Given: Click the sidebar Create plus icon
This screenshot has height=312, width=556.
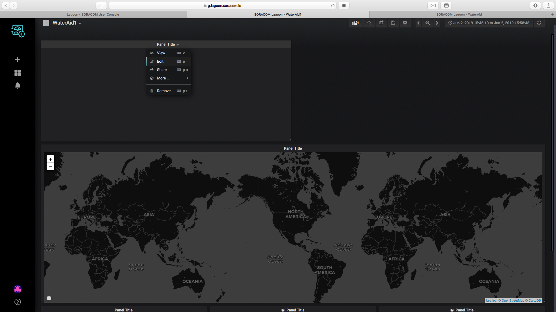Looking at the screenshot, I should click(x=18, y=60).
